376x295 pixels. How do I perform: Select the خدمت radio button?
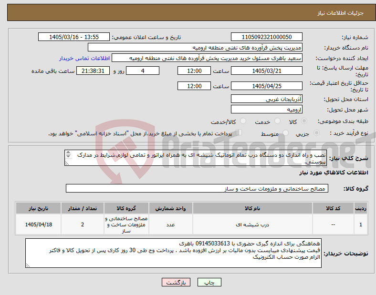point(277,121)
